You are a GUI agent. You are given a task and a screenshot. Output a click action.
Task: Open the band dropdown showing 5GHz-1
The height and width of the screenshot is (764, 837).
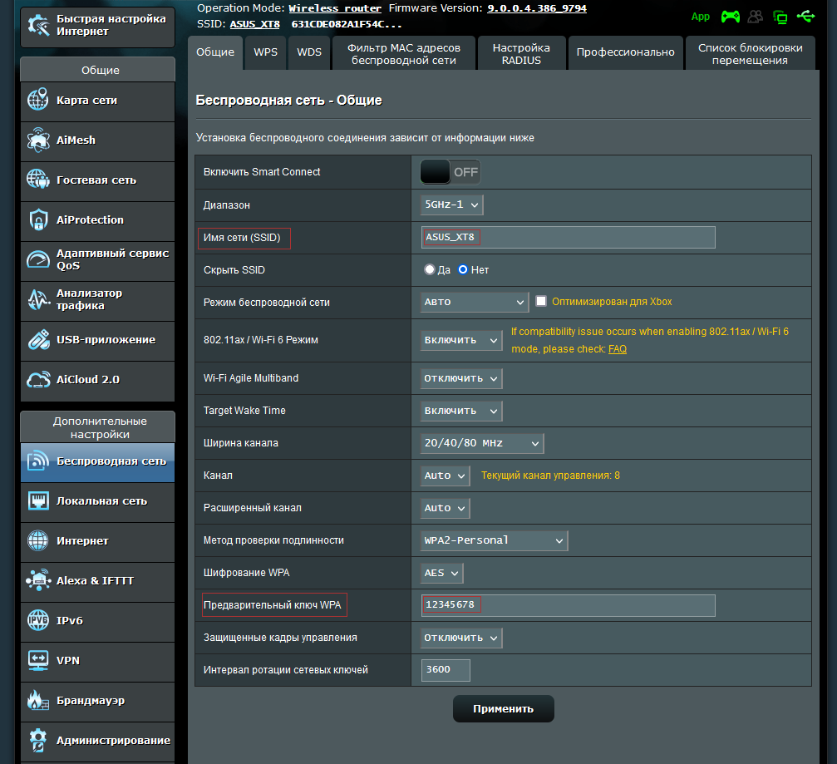[451, 205]
